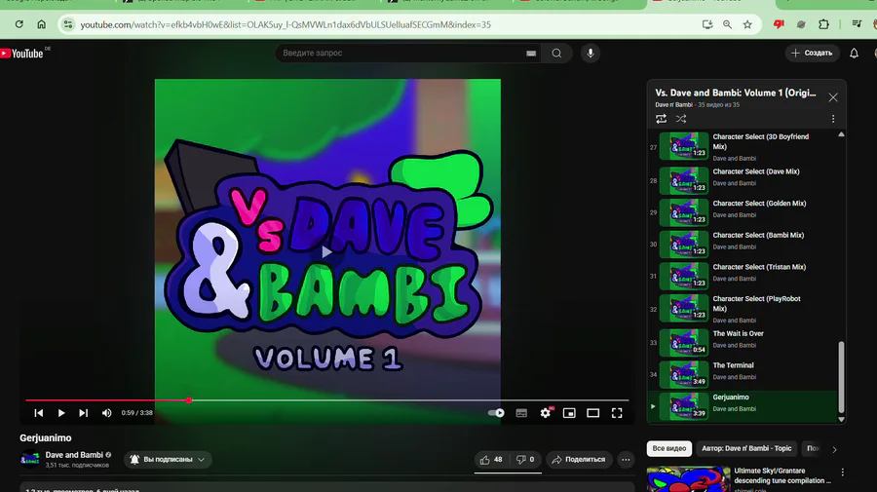Play Character Select (Bambi Mix)
877x492 pixels.
[x=743, y=243]
